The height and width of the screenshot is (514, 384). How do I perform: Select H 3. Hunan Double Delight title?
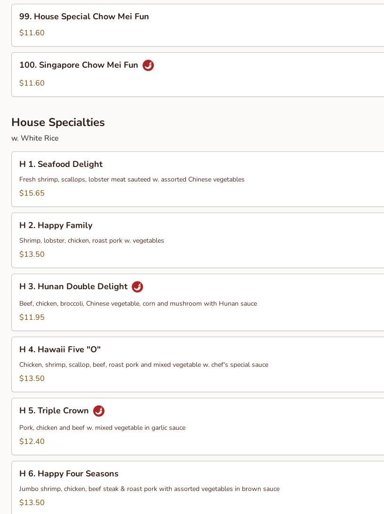click(73, 287)
